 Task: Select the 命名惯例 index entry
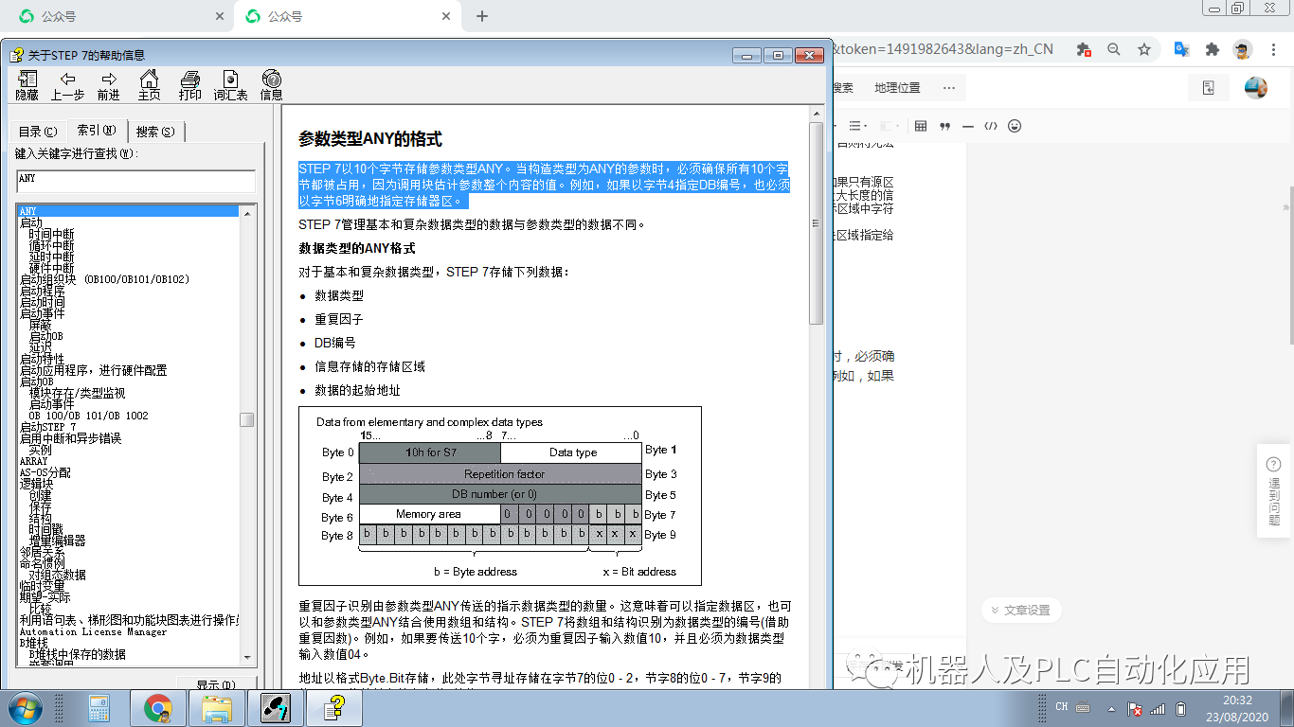(42, 563)
